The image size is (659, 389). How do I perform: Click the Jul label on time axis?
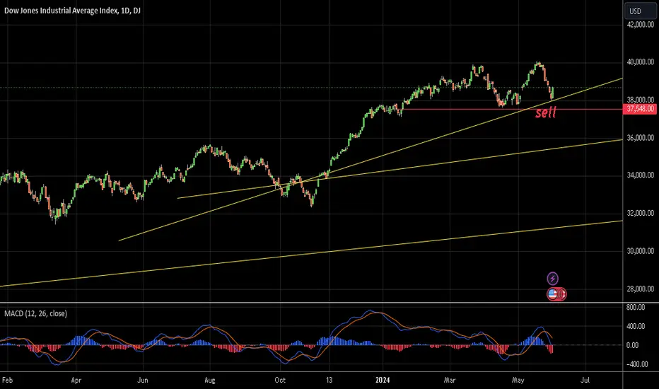click(585, 381)
